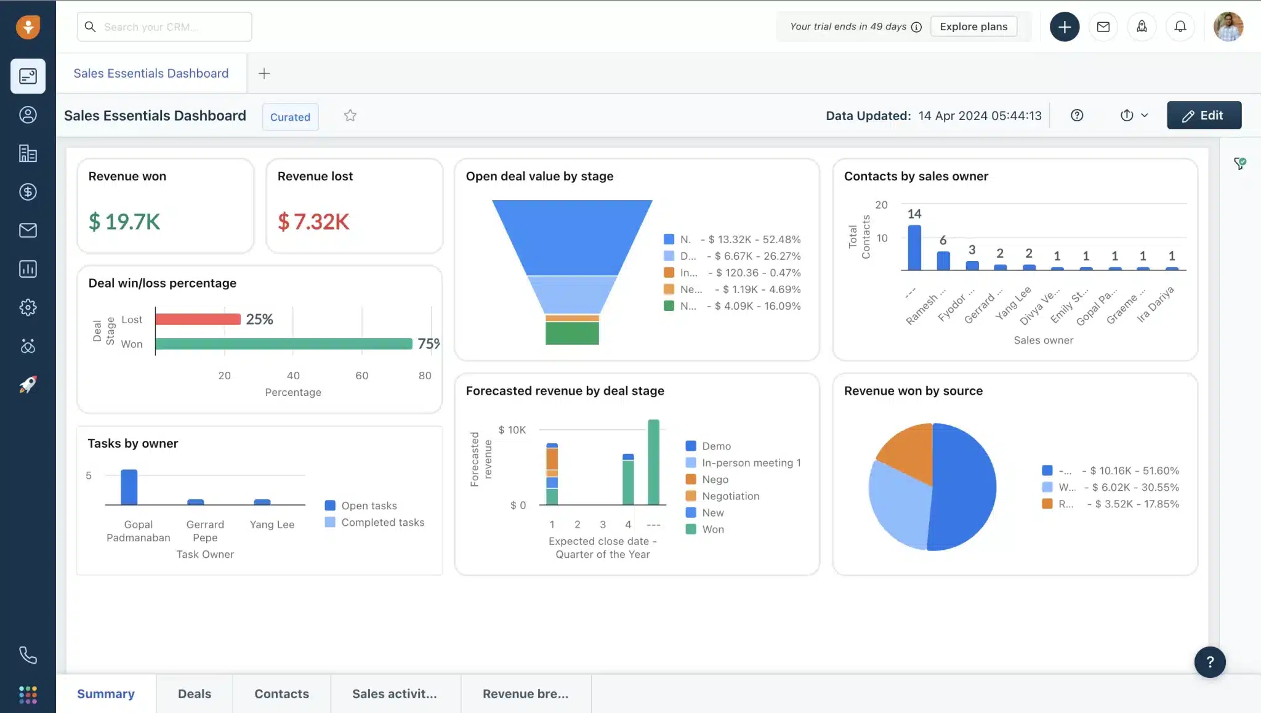Viewport: 1261px width, 713px height.
Task: Click the add new item plus icon top nav
Action: click(1065, 26)
